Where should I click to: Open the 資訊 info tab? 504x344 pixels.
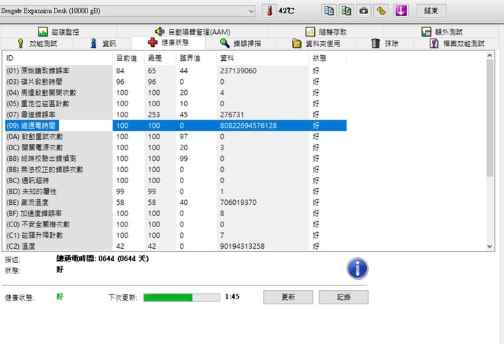coord(103,43)
